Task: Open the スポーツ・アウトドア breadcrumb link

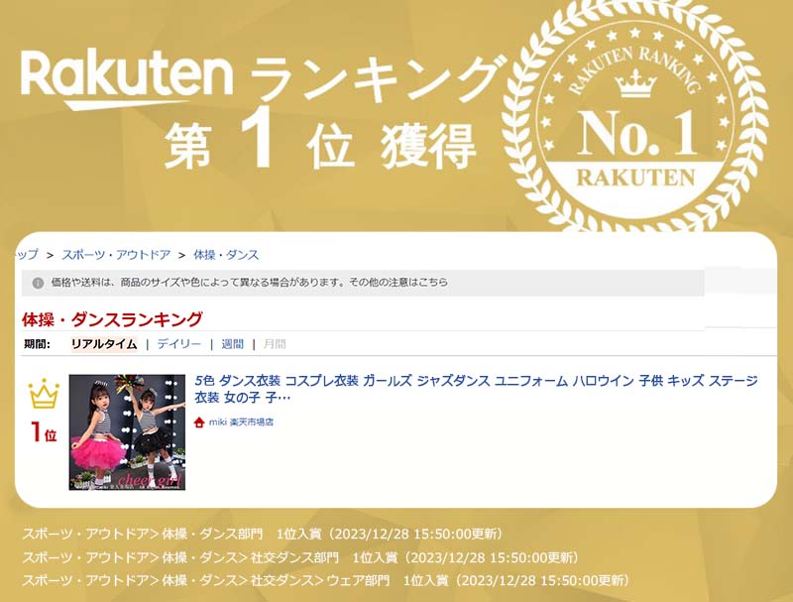Action: pyautogui.click(x=116, y=255)
